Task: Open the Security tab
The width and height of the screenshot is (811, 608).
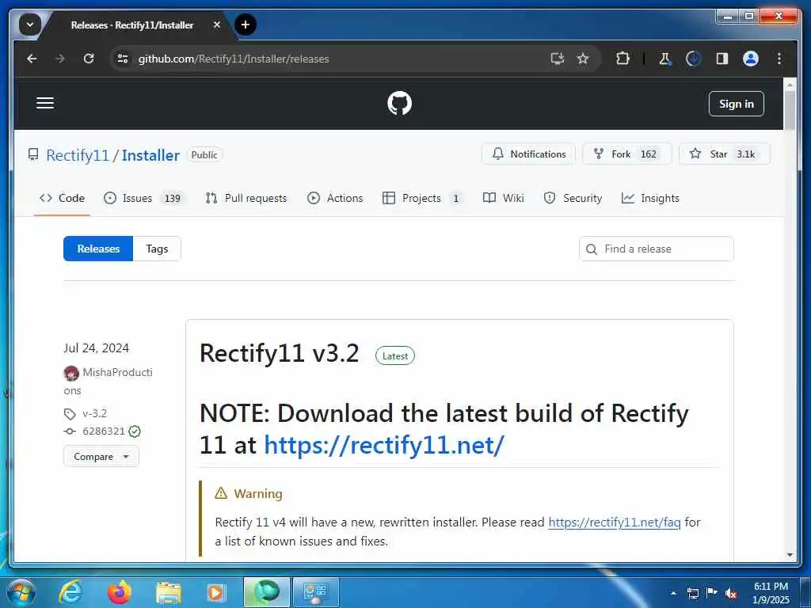Action: pos(573,198)
